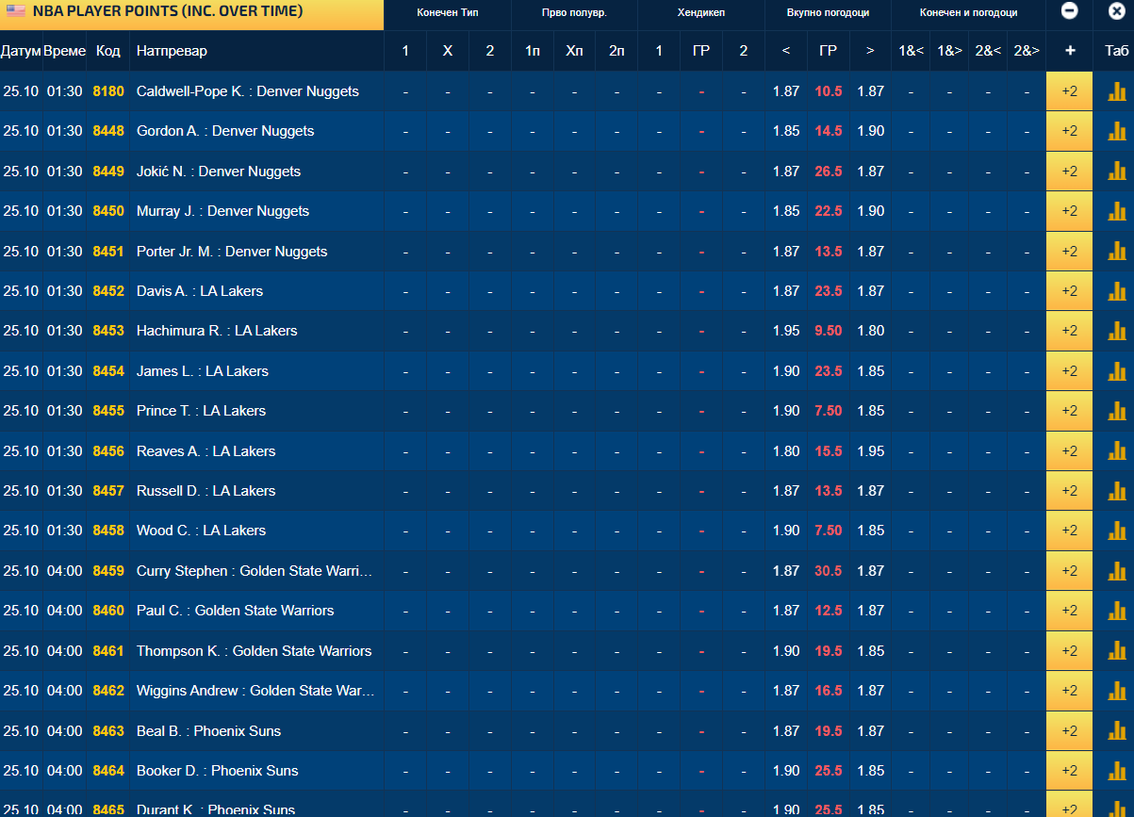Select under 1.85 odds for Murray J.
This screenshot has height=817, width=1134.
[x=786, y=211]
